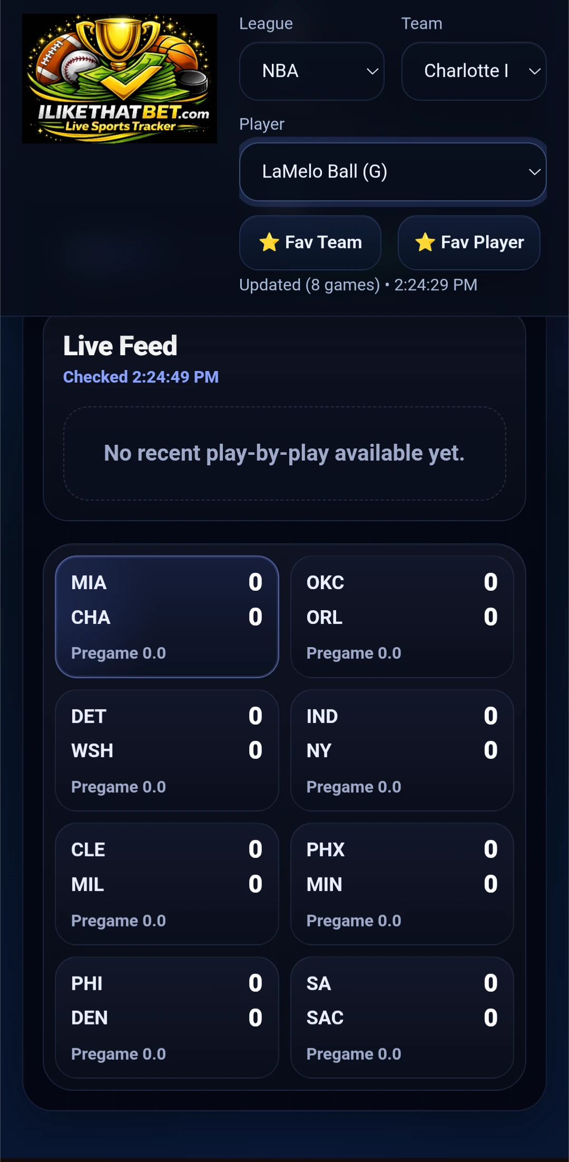569x1162 pixels.
Task: Select the CLE vs MIL game card
Action: [167, 884]
